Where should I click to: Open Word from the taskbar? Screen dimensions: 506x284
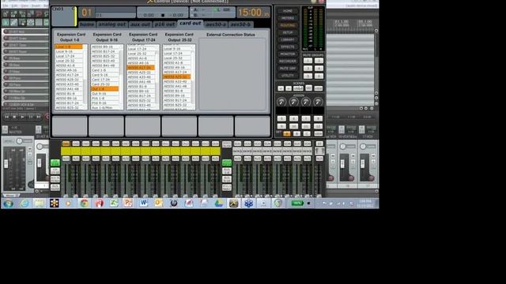143,204
